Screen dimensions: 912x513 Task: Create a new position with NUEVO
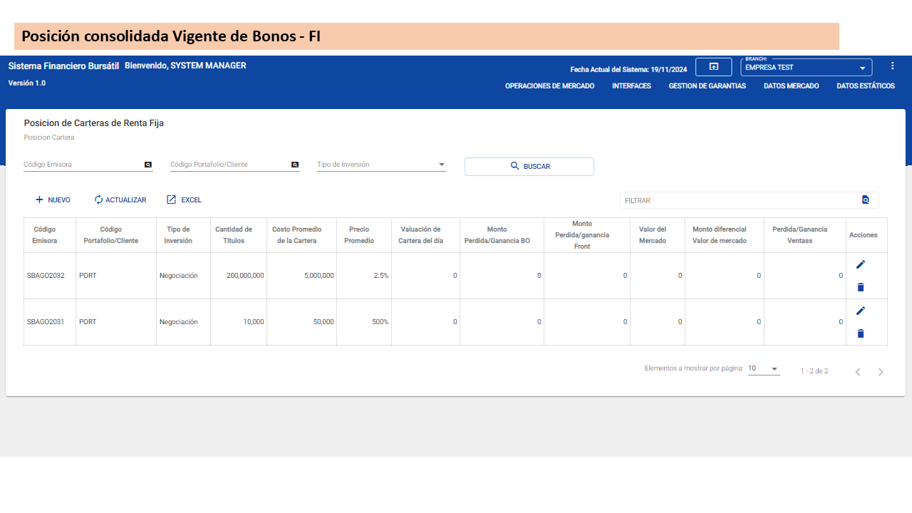coord(52,199)
